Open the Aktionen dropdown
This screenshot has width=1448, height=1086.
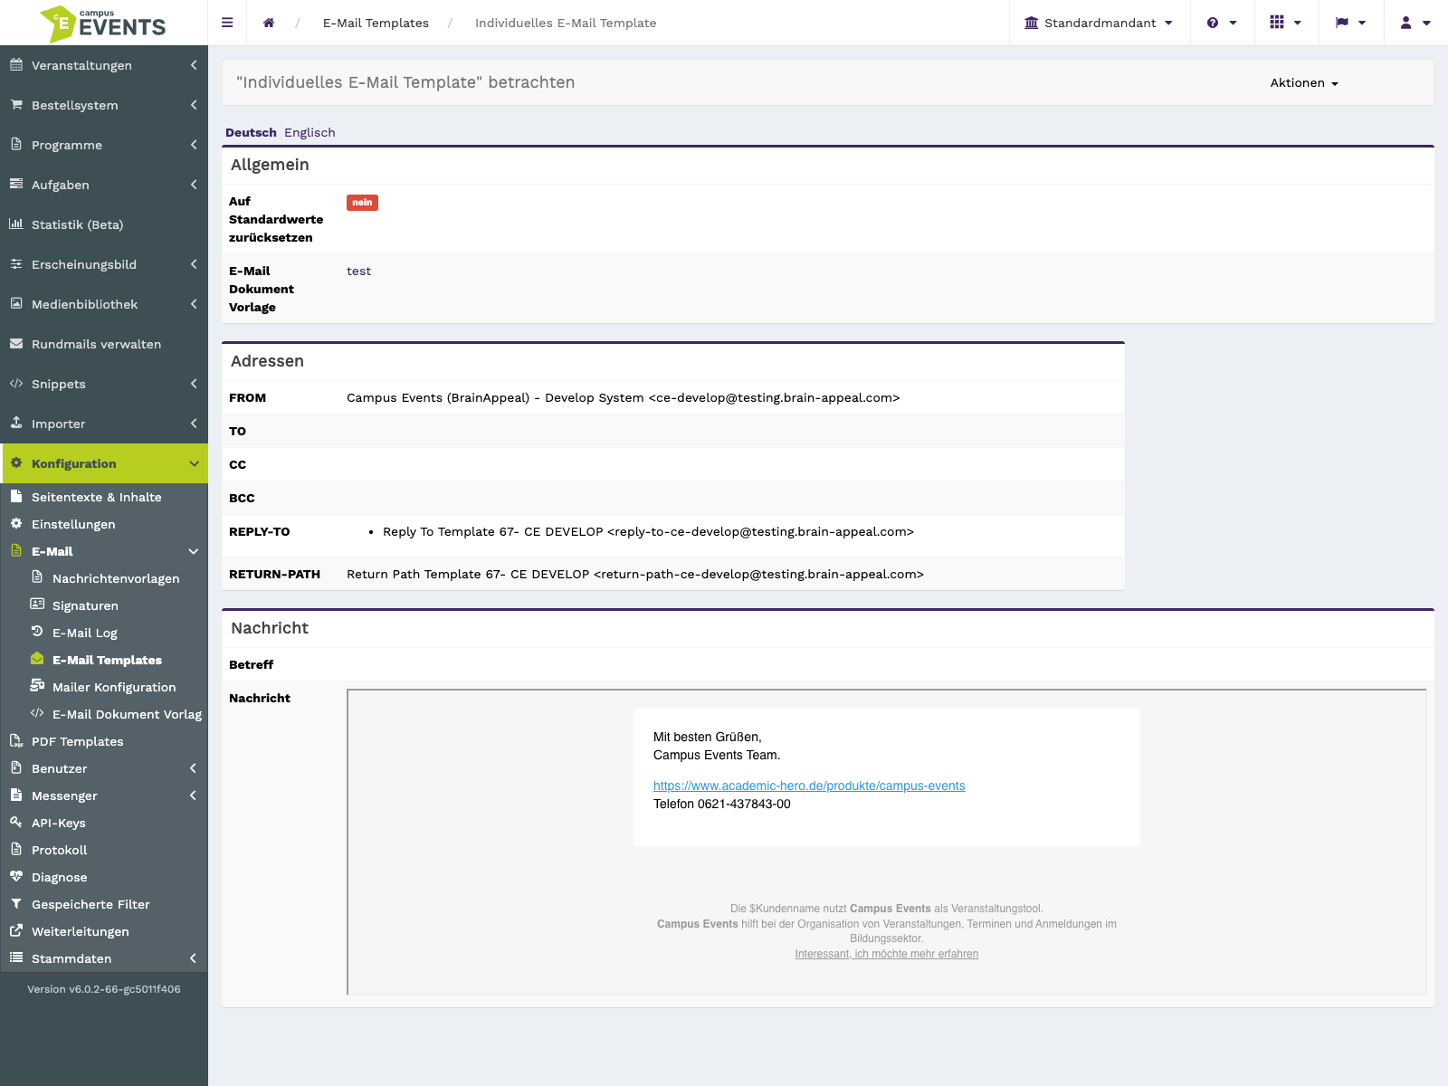pyautogui.click(x=1304, y=82)
